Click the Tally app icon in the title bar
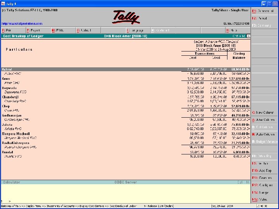This screenshot has width=279, height=209. click(x=3, y=3)
